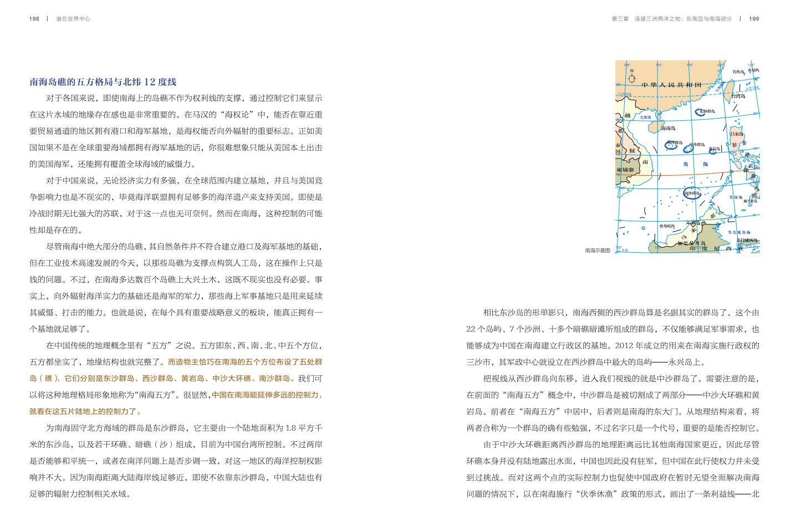
Task: Click the circled 南沙群岛 marker on map
Action: pyautogui.click(x=691, y=193)
